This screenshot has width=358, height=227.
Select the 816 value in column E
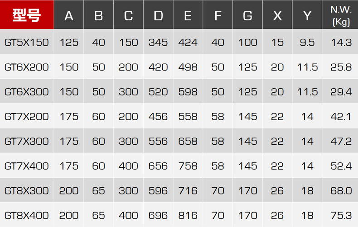coord(188,215)
